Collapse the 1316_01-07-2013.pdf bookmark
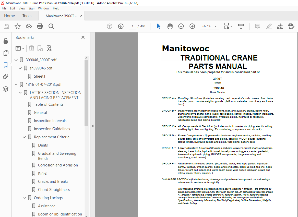The width and height of the screenshot is (298, 217). click(16, 84)
